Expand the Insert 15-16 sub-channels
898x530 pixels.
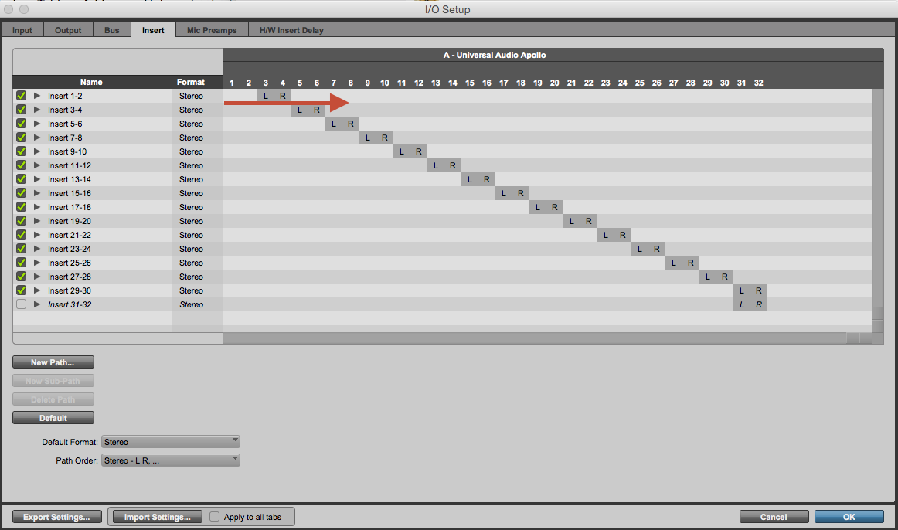coord(36,192)
